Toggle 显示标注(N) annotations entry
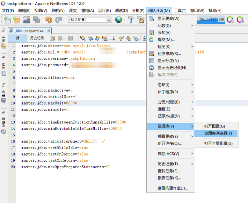The height and width of the screenshot is (203, 248). click(x=171, y=61)
